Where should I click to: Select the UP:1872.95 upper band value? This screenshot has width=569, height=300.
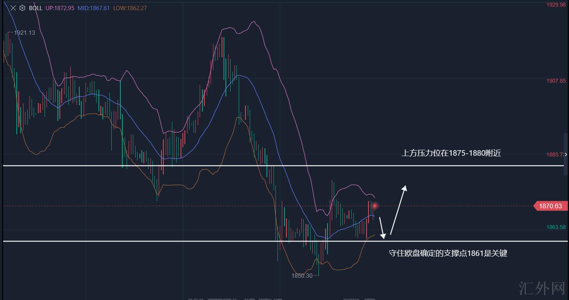(60, 8)
